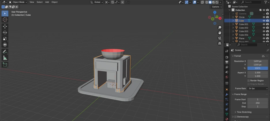The height and width of the screenshot is (121, 270).
Task: Open the Render properties tab
Action: (x=227, y=57)
